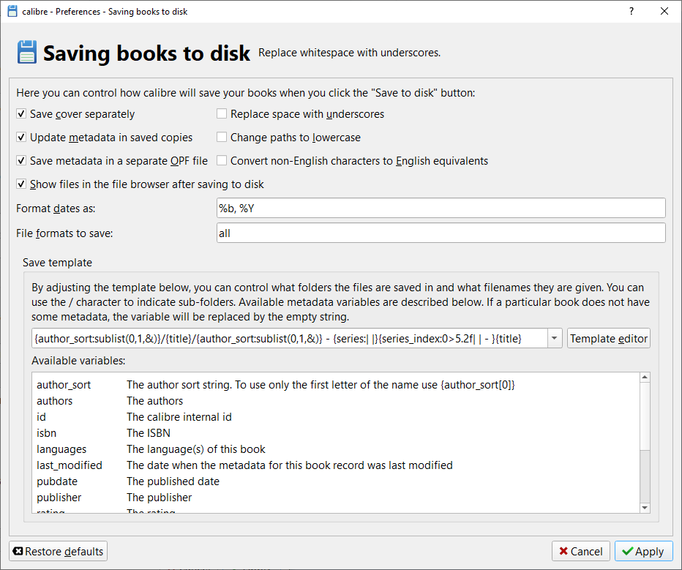Untick Show files in the file browser
Screen dimensions: 682x570
tap(21, 184)
